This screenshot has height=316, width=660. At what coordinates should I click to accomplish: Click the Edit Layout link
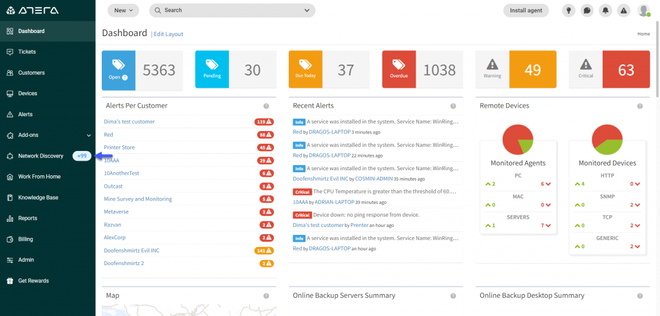tap(168, 34)
